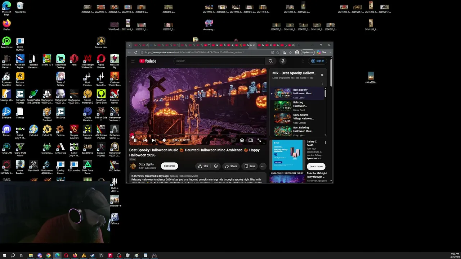The height and width of the screenshot is (259, 461).
Task: Click the YouTube search magnifier button
Action: point(270,61)
